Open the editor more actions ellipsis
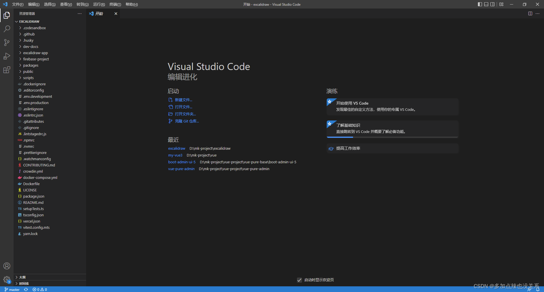Image resolution: width=544 pixels, height=292 pixels. tap(537, 14)
